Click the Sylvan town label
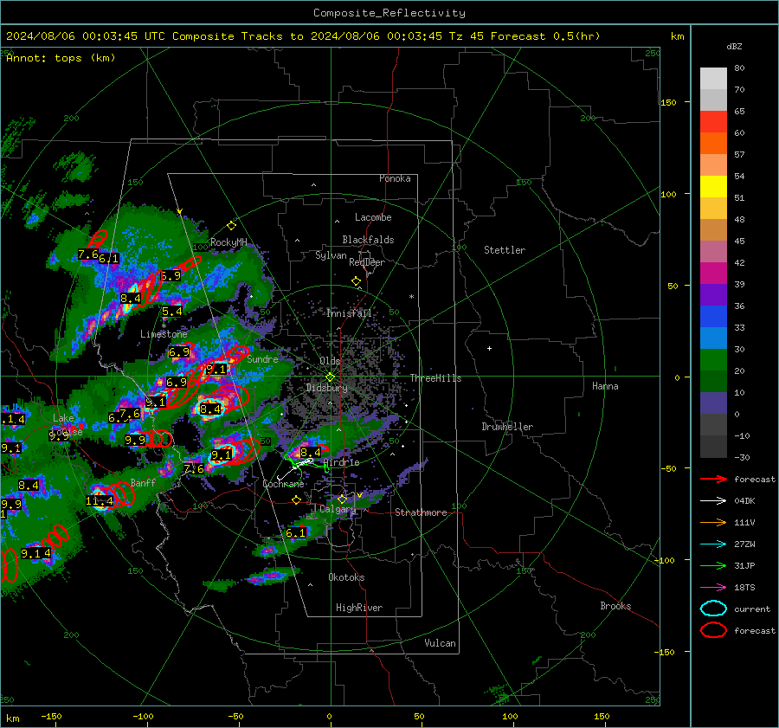 point(331,255)
